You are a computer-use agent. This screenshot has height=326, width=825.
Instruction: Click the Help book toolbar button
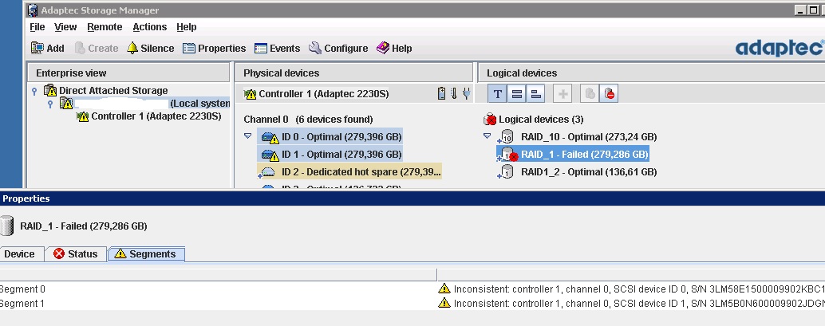pos(394,49)
